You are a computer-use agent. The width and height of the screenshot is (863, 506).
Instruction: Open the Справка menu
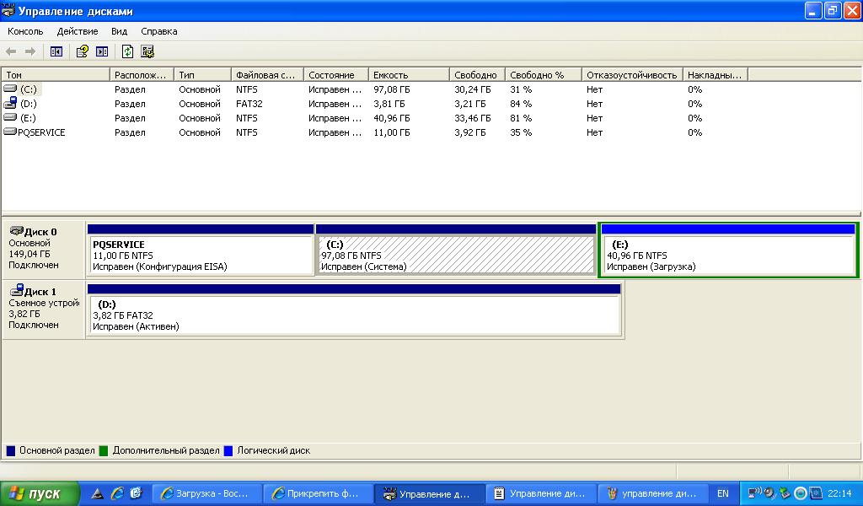coord(159,31)
